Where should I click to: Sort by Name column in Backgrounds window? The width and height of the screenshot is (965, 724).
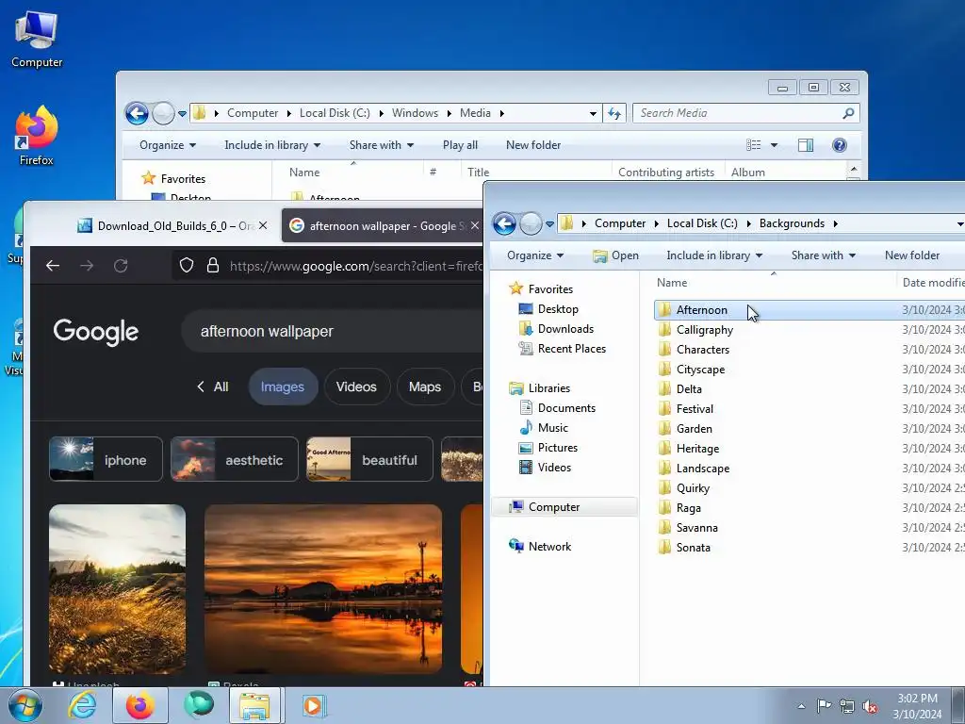click(x=671, y=283)
